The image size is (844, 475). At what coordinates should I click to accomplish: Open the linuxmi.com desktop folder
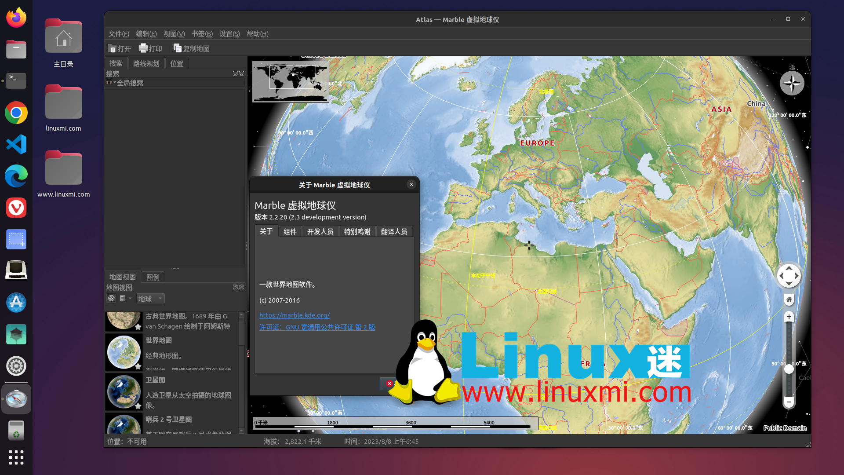coord(63,108)
